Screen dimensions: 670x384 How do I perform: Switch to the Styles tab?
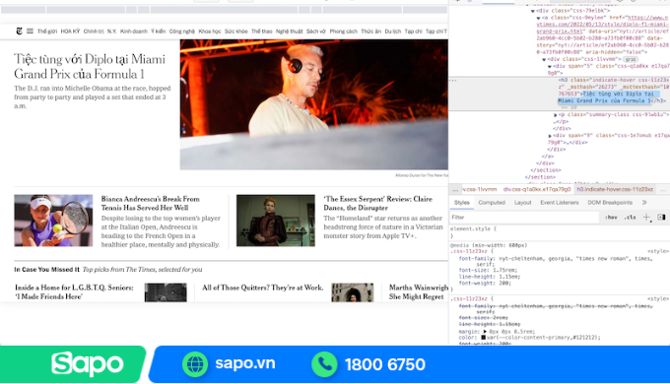coord(461,203)
